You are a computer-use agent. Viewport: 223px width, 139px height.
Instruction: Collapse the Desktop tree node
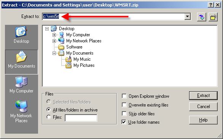coord(47,29)
